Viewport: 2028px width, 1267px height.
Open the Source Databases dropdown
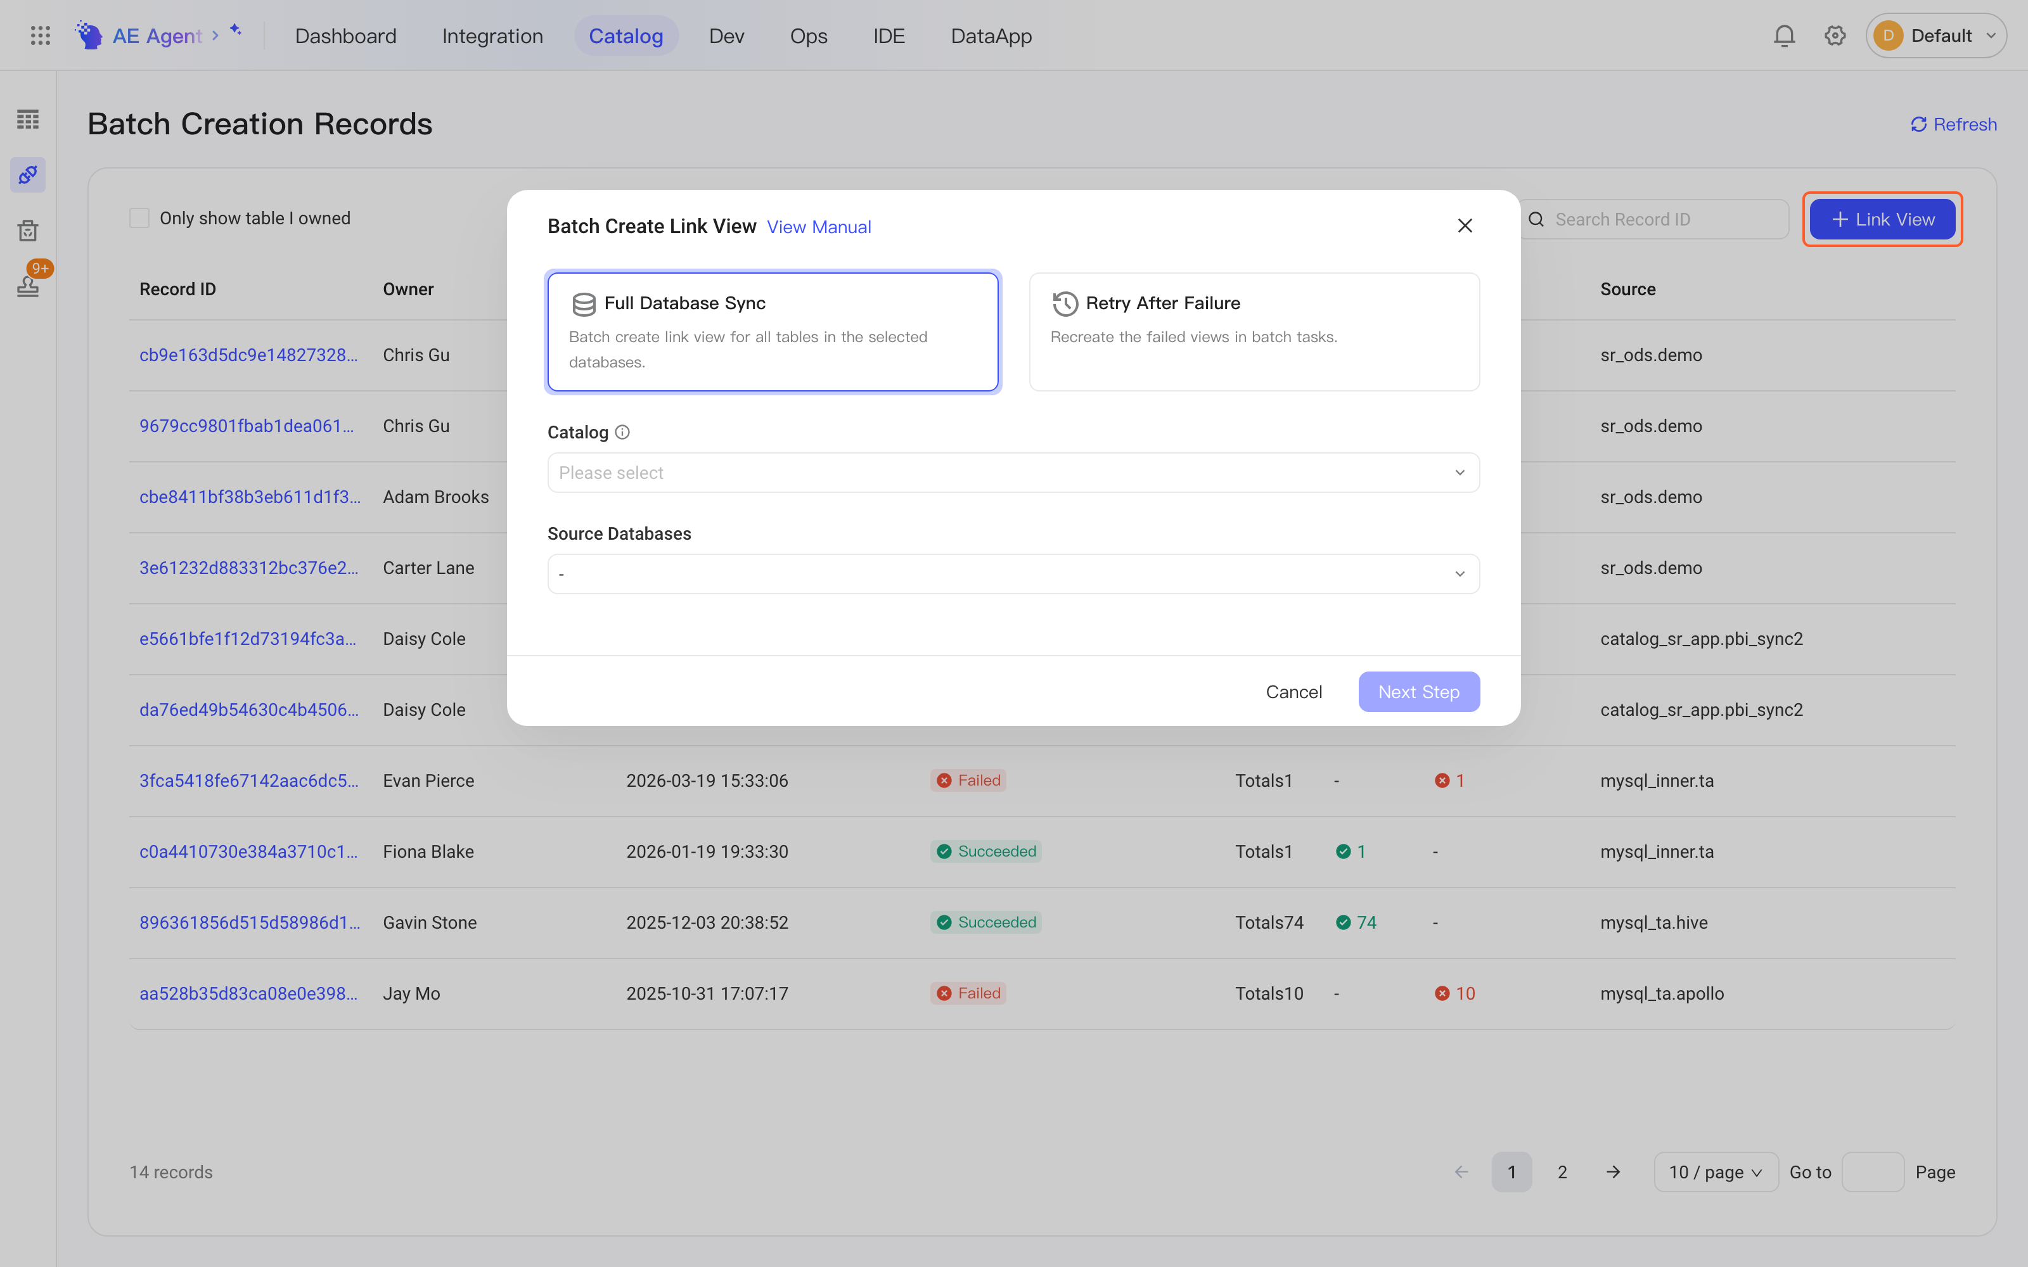[x=1013, y=574]
